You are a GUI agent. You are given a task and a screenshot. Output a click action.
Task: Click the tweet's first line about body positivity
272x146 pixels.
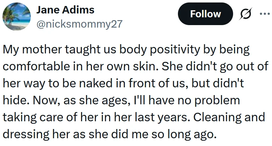[x=126, y=50]
